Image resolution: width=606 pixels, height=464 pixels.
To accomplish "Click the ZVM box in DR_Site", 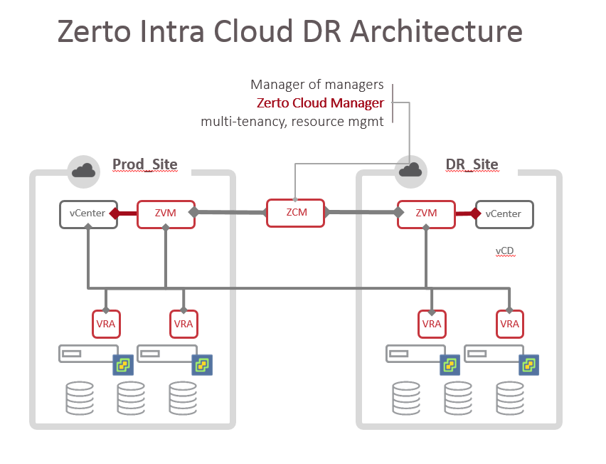I will click(x=426, y=214).
